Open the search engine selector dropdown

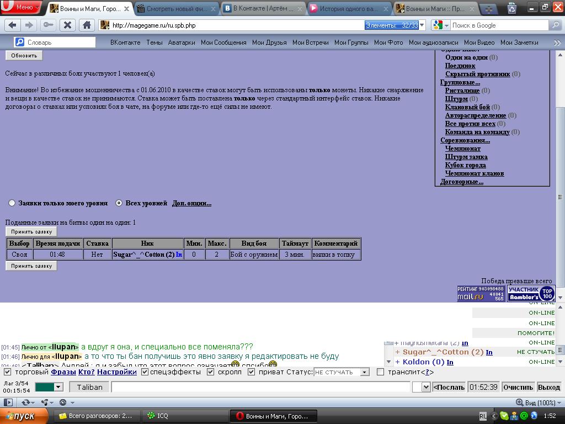tap(446, 25)
